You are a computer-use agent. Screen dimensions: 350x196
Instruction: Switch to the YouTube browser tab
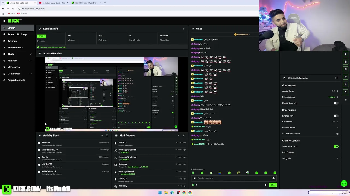click(54, 3)
